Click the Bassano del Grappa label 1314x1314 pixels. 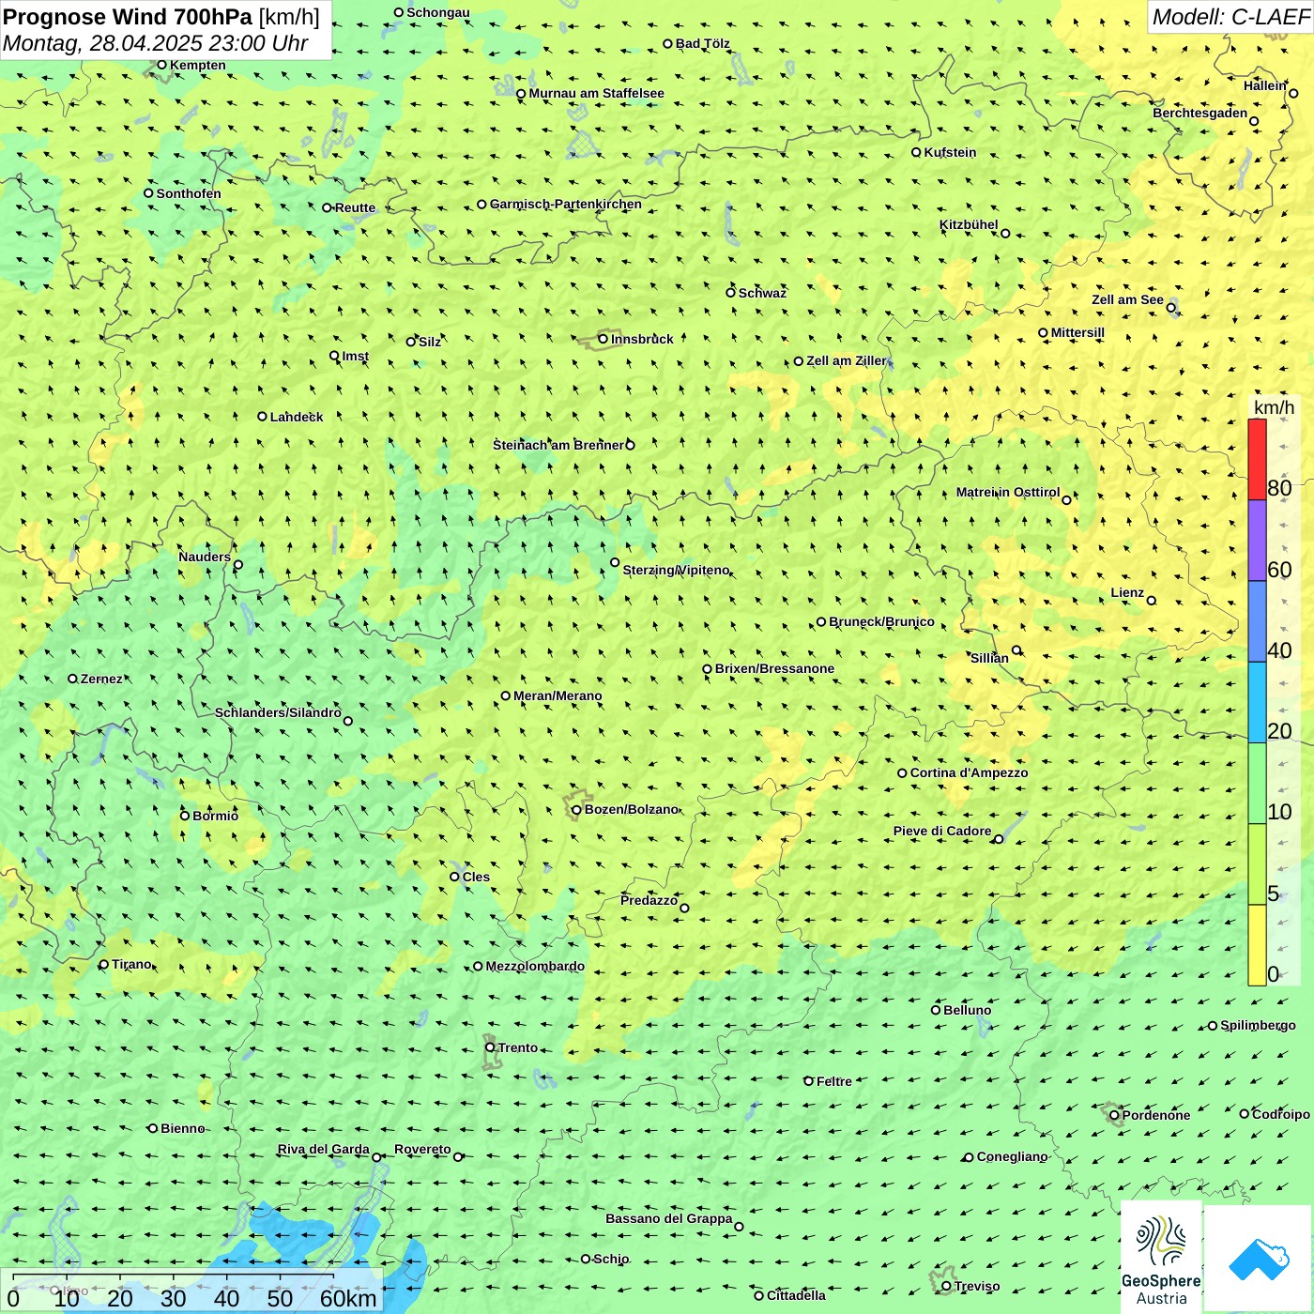point(668,1218)
